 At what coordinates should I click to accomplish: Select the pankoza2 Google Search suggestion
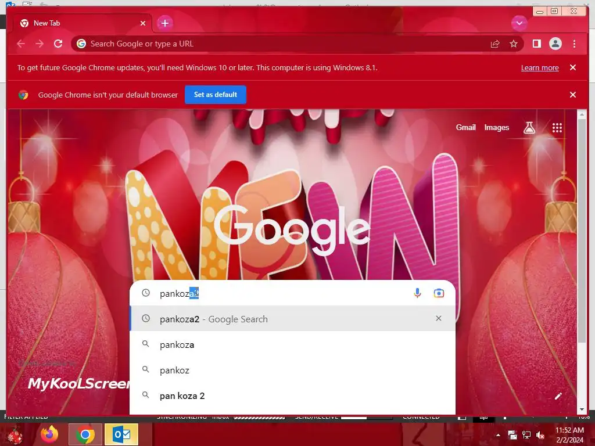coord(292,319)
